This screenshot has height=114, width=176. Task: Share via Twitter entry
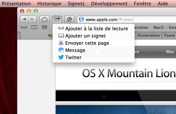93,57
